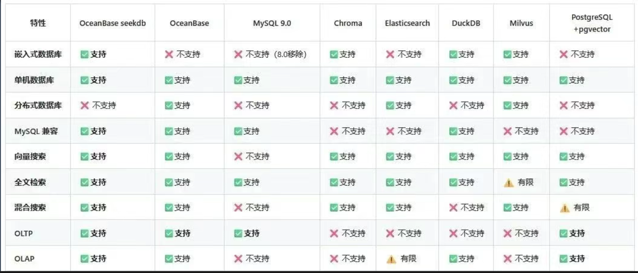638x273 pixels.
Task: Click the red X for seekdb 分布式数据库
Action: pyautogui.click(x=84, y=105)
